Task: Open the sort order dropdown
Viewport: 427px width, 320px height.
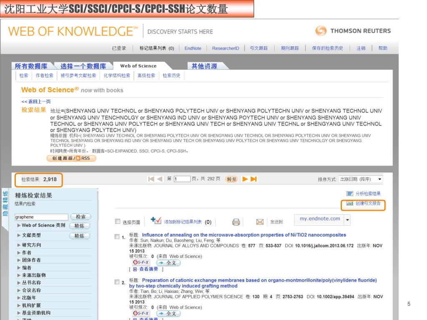Action: coord(361,179)
